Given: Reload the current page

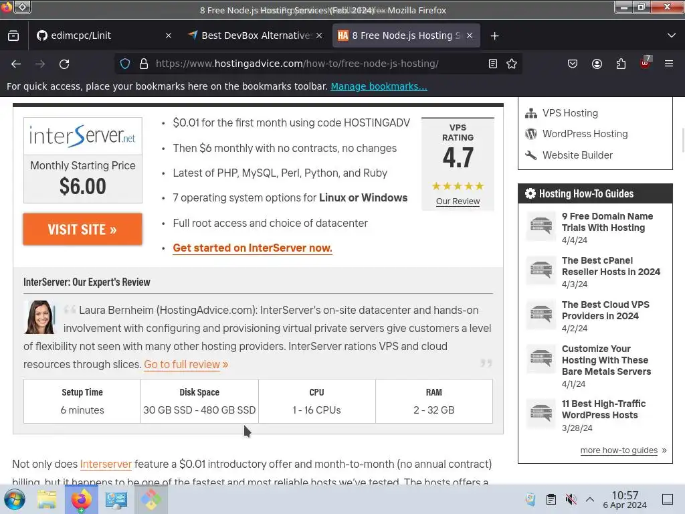Looking at the screenshot, I should (64, 64).
